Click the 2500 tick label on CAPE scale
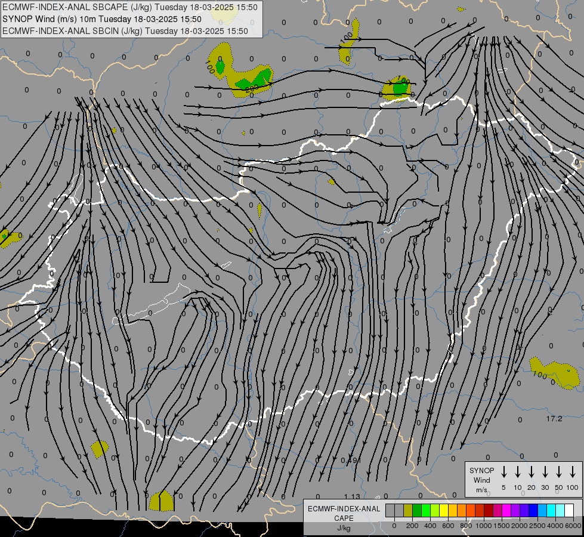 click(537, 526)
